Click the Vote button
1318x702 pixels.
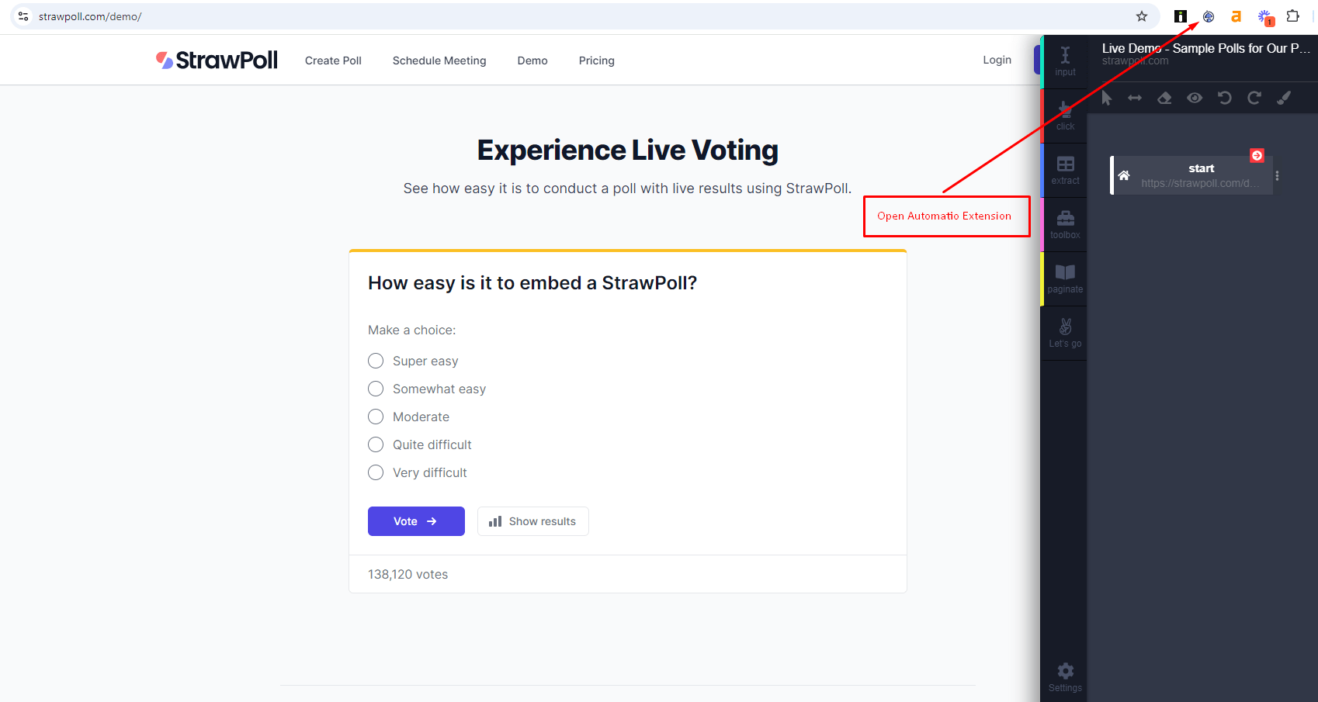416,520
